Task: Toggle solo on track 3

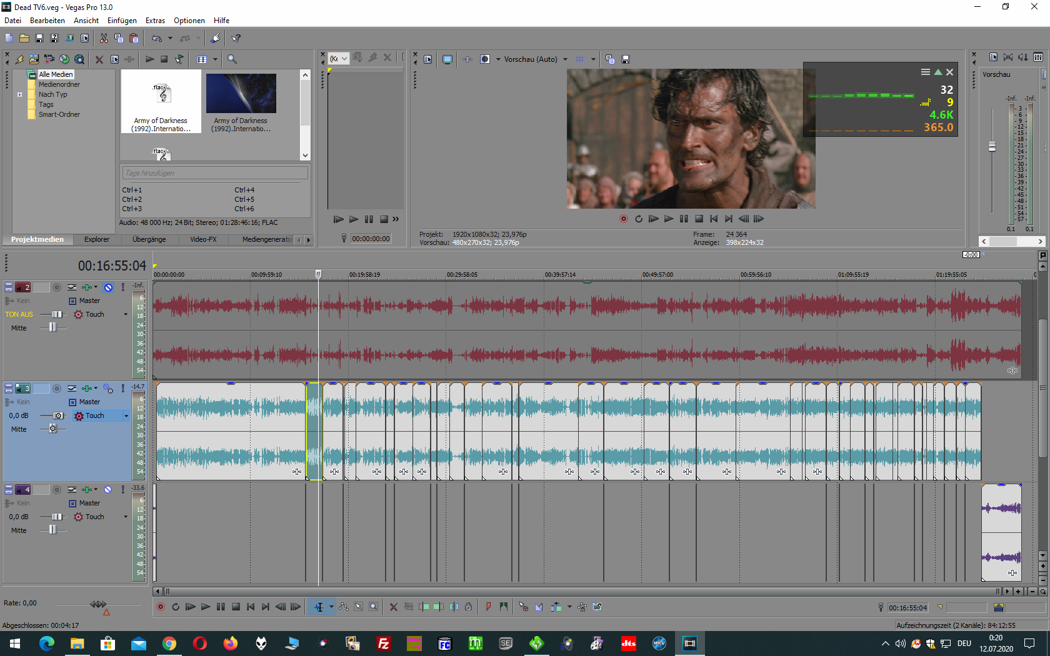Action: coord(122,389)
